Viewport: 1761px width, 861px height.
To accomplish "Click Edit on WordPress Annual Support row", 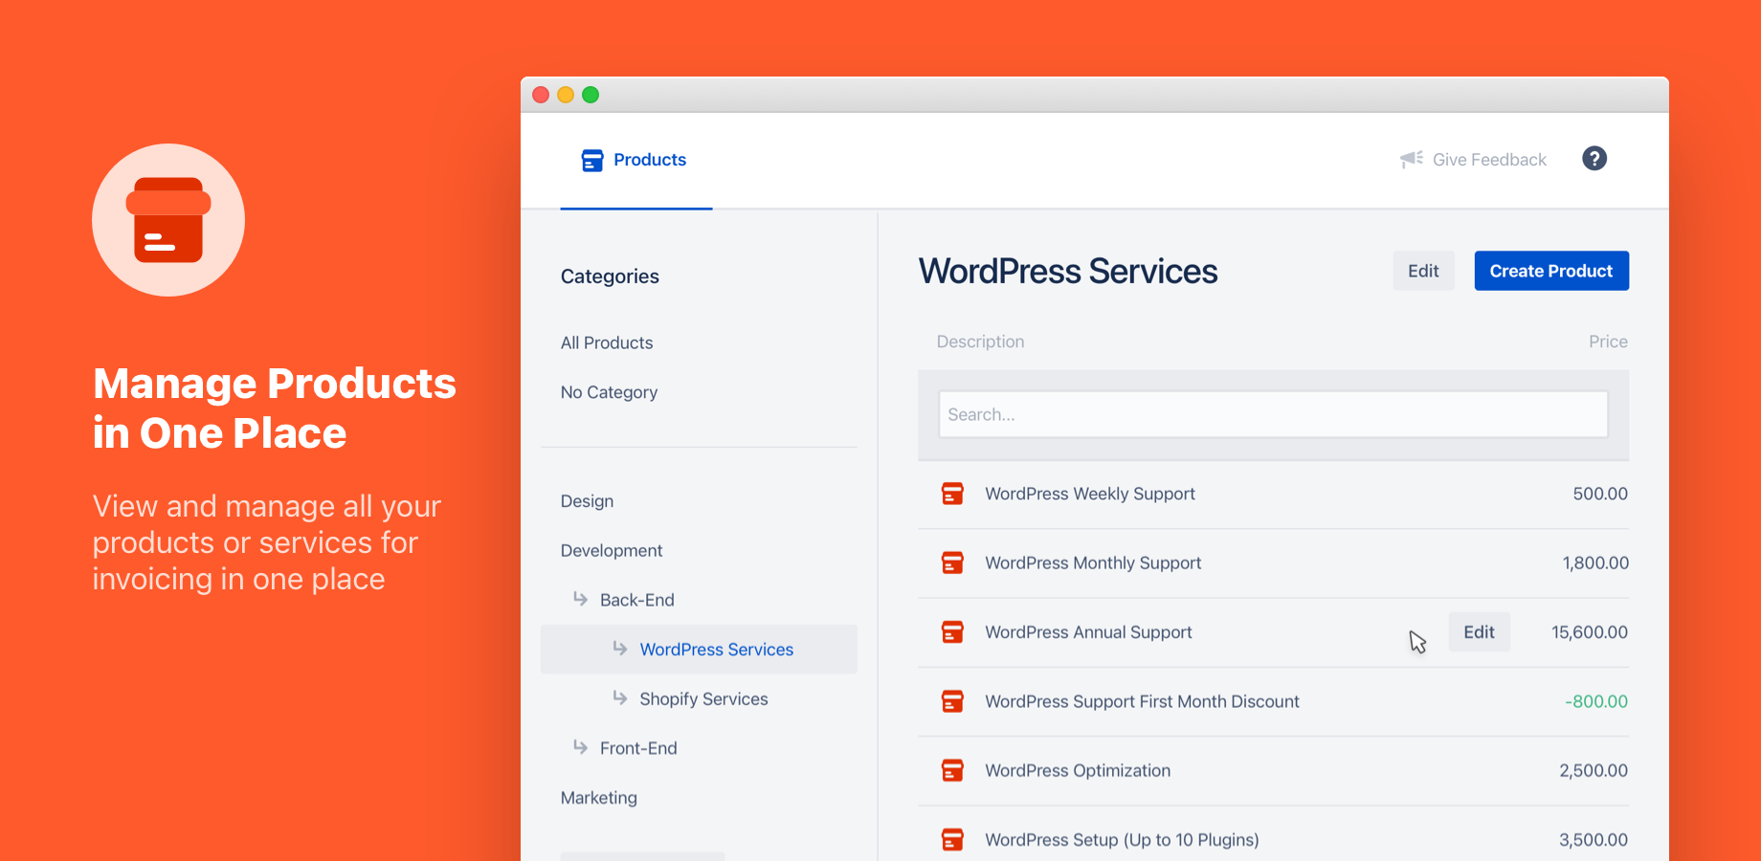I will tap(1479, 632).
